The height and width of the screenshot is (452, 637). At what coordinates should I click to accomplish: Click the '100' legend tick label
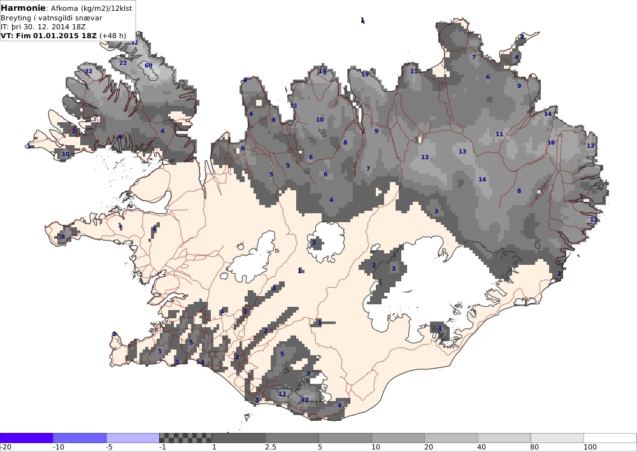[x=590, y=447]
